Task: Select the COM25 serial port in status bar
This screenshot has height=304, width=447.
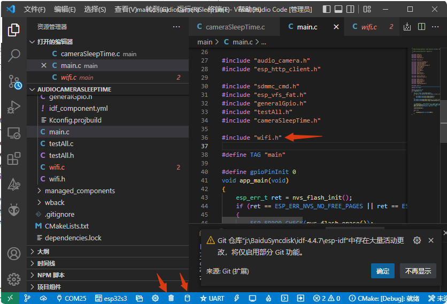Action: [x=72, y=298]
